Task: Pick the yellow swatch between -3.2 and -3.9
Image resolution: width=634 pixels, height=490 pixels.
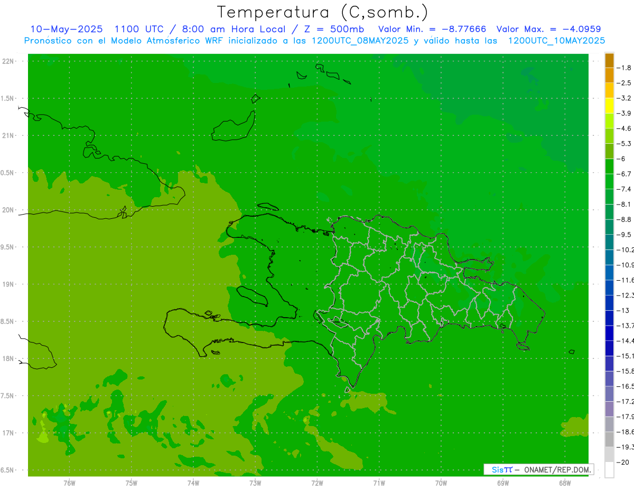Action: [x=609, y=106]
